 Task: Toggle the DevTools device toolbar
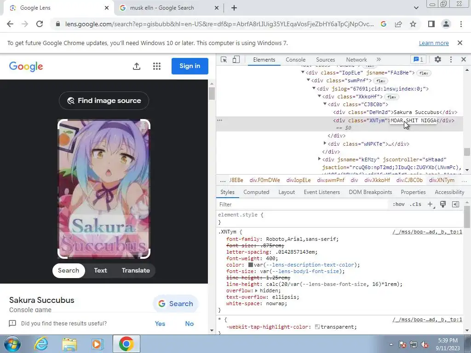coord(236,59)
